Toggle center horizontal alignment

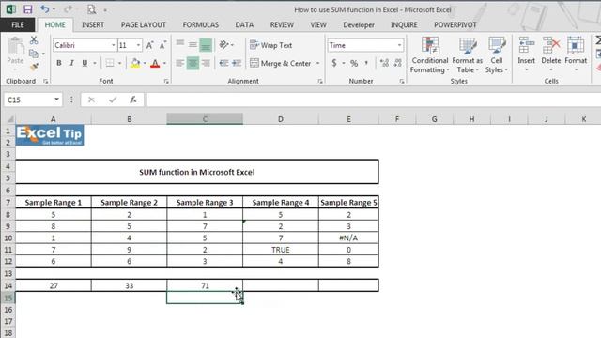coord(193,63)
